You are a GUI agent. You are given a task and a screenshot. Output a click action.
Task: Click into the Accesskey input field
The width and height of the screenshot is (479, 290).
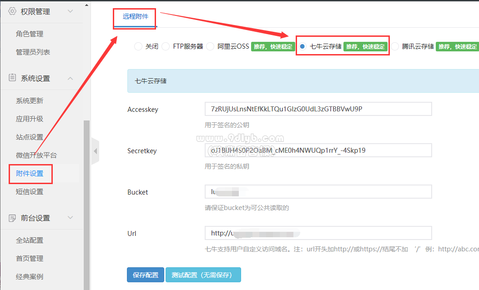(318, 109)
